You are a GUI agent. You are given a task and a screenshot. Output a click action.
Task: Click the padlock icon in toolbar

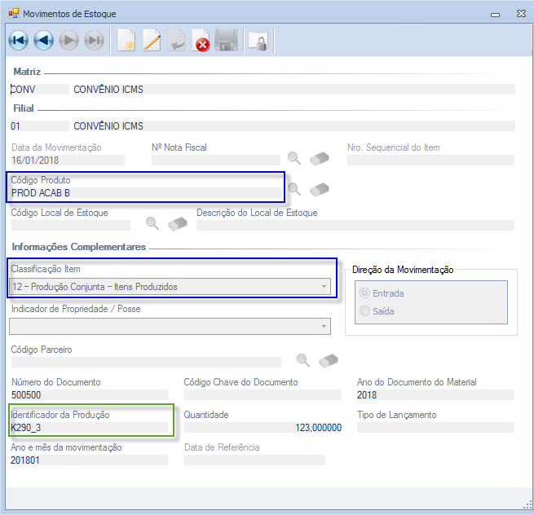click(x=258, y=41)
